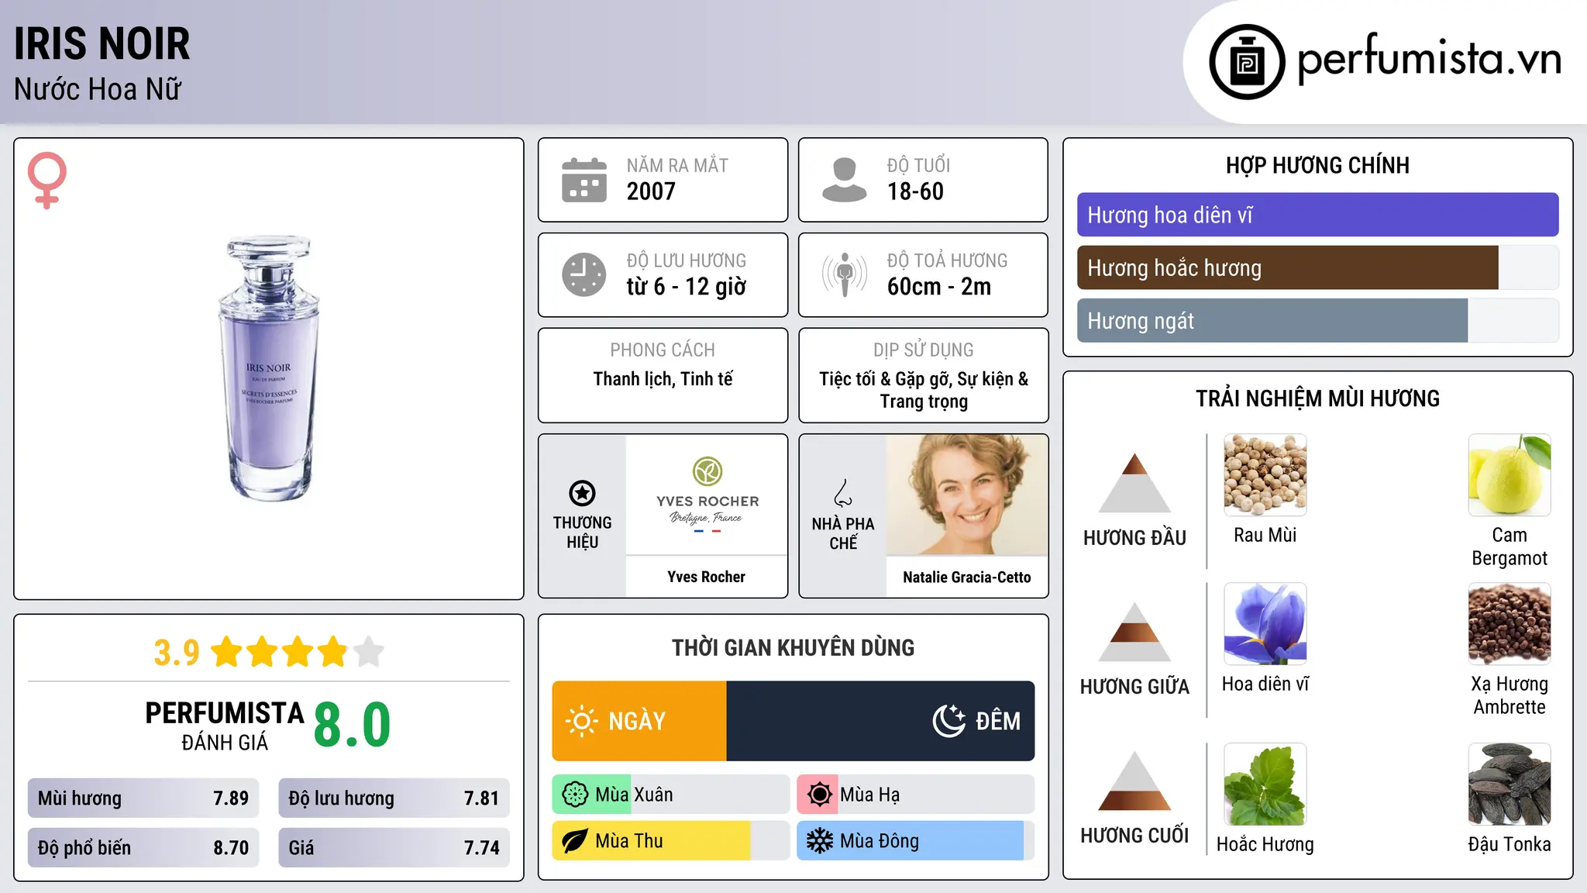Viewport: 1587px width, 893px height.
Task: Click the Mùi hương 7.89 score row
Action: click(143, 798)
